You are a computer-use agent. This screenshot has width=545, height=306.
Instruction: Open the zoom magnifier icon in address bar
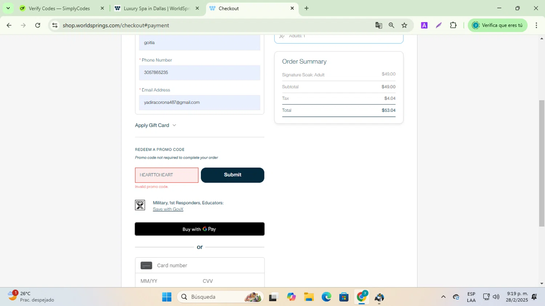391,25
